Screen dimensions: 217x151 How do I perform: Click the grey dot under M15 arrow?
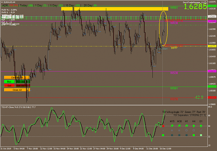pyautogui.click(x=172, y=130)
